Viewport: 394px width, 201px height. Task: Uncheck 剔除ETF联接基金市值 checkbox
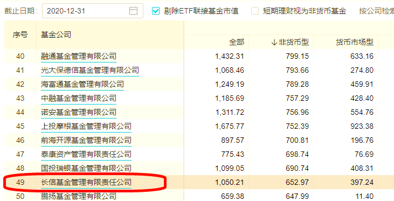156,11
